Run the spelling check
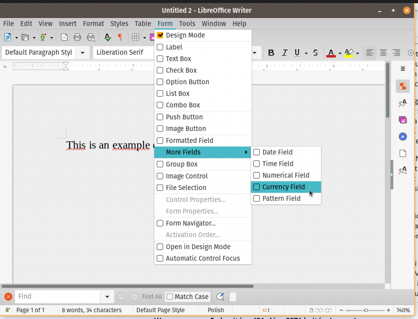418x319 pixels. [x=107, y=37]
